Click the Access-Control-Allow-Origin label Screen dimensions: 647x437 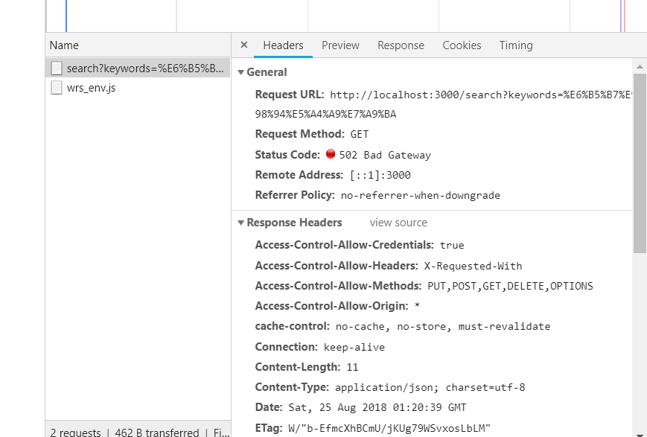pyautogui.click(x=331, y=306)
